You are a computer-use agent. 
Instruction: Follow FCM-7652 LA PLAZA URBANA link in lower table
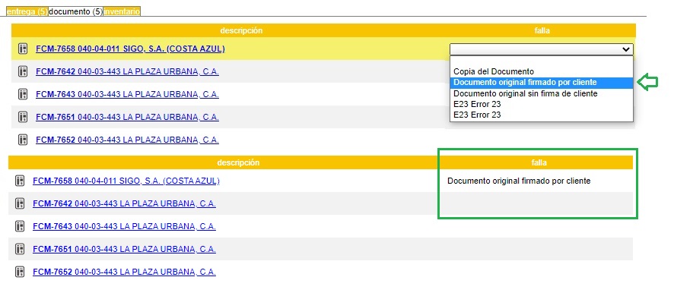[124, 272]
